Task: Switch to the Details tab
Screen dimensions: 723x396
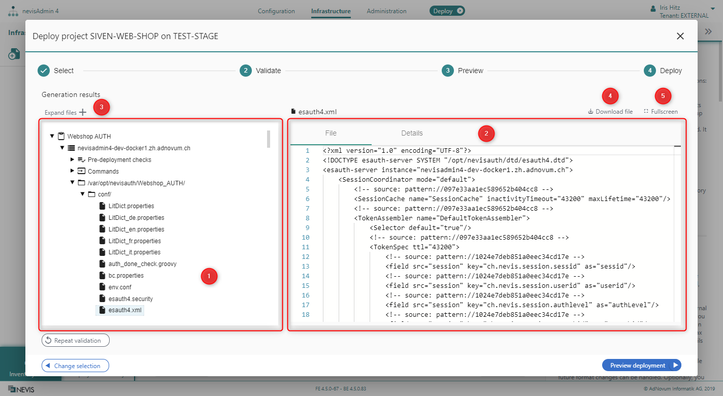Action: click(412, 133)
